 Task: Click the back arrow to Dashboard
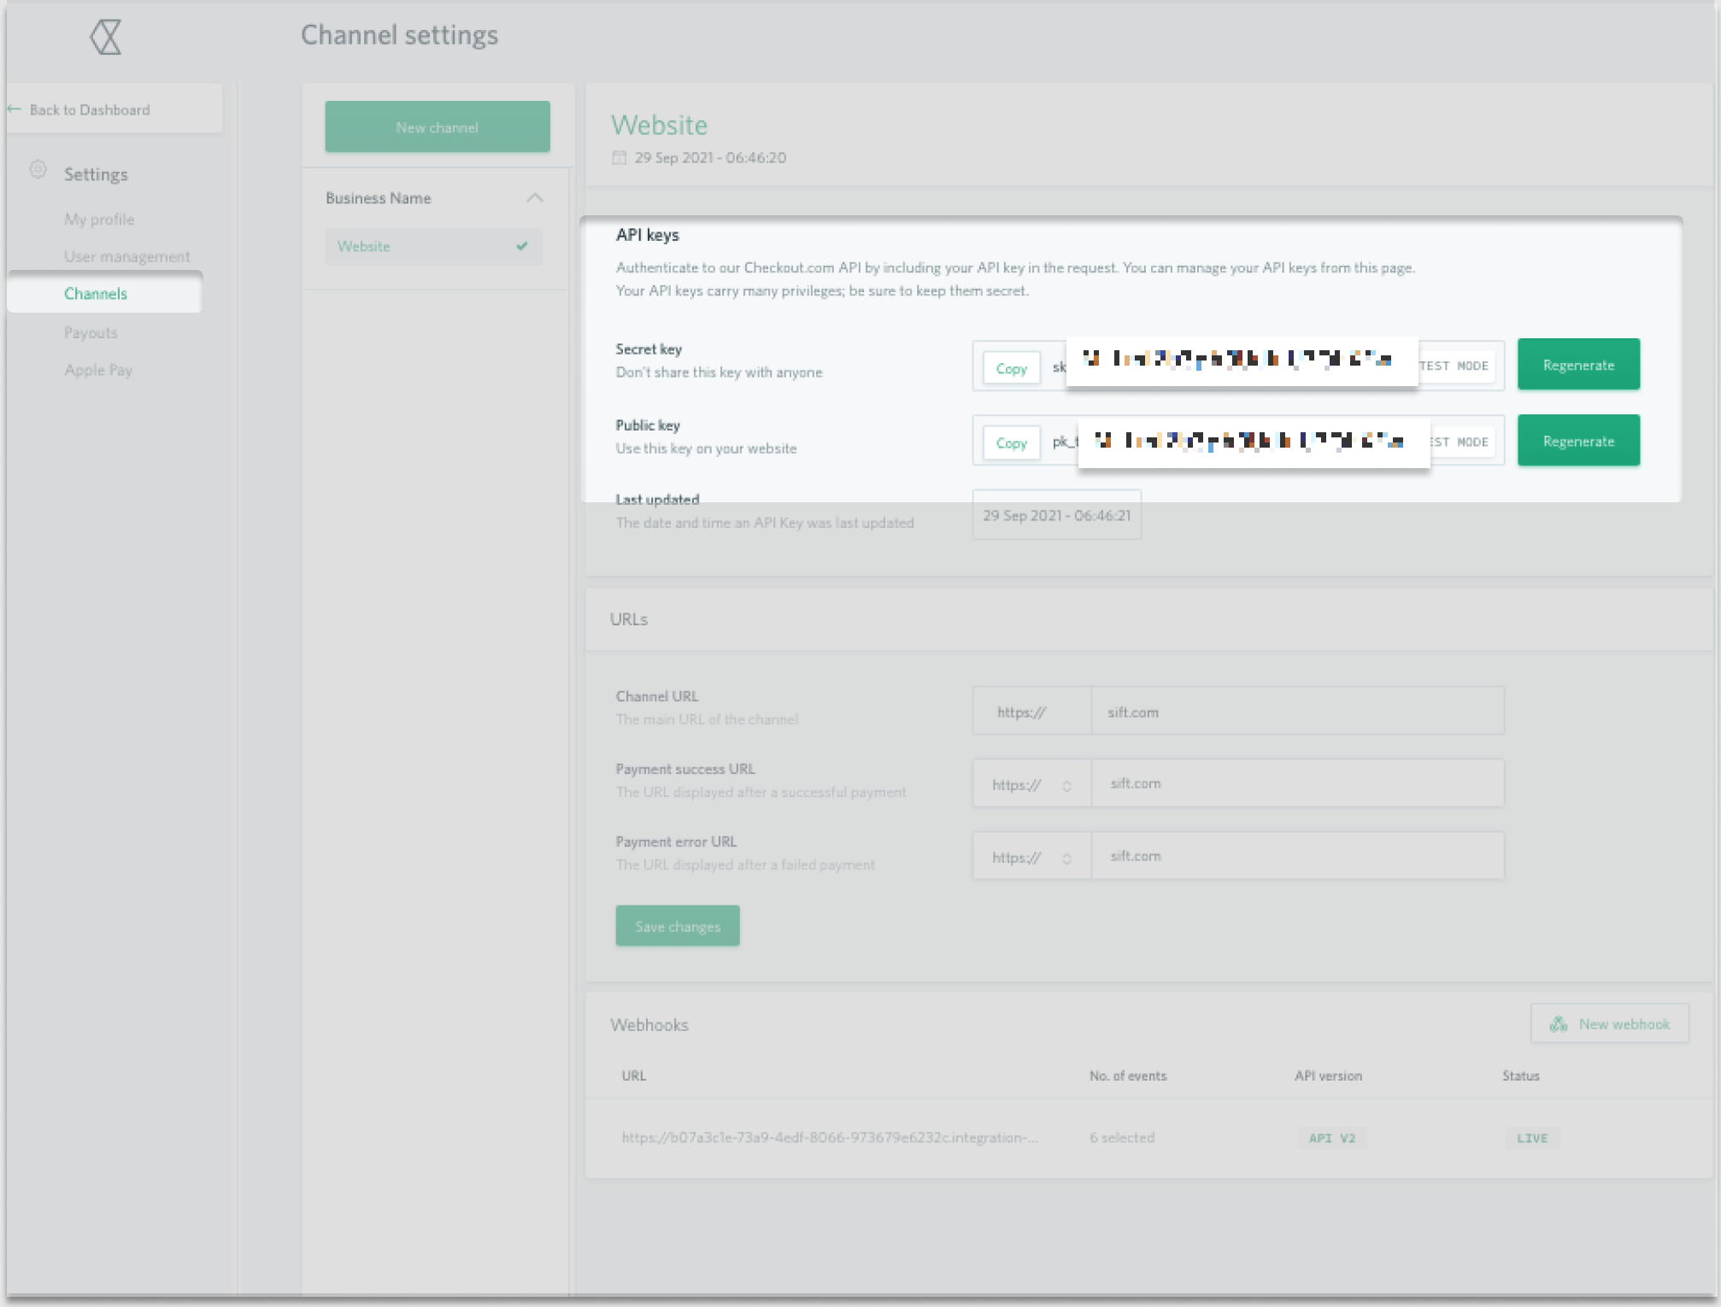pyautogui.click(x=14, y=108)
